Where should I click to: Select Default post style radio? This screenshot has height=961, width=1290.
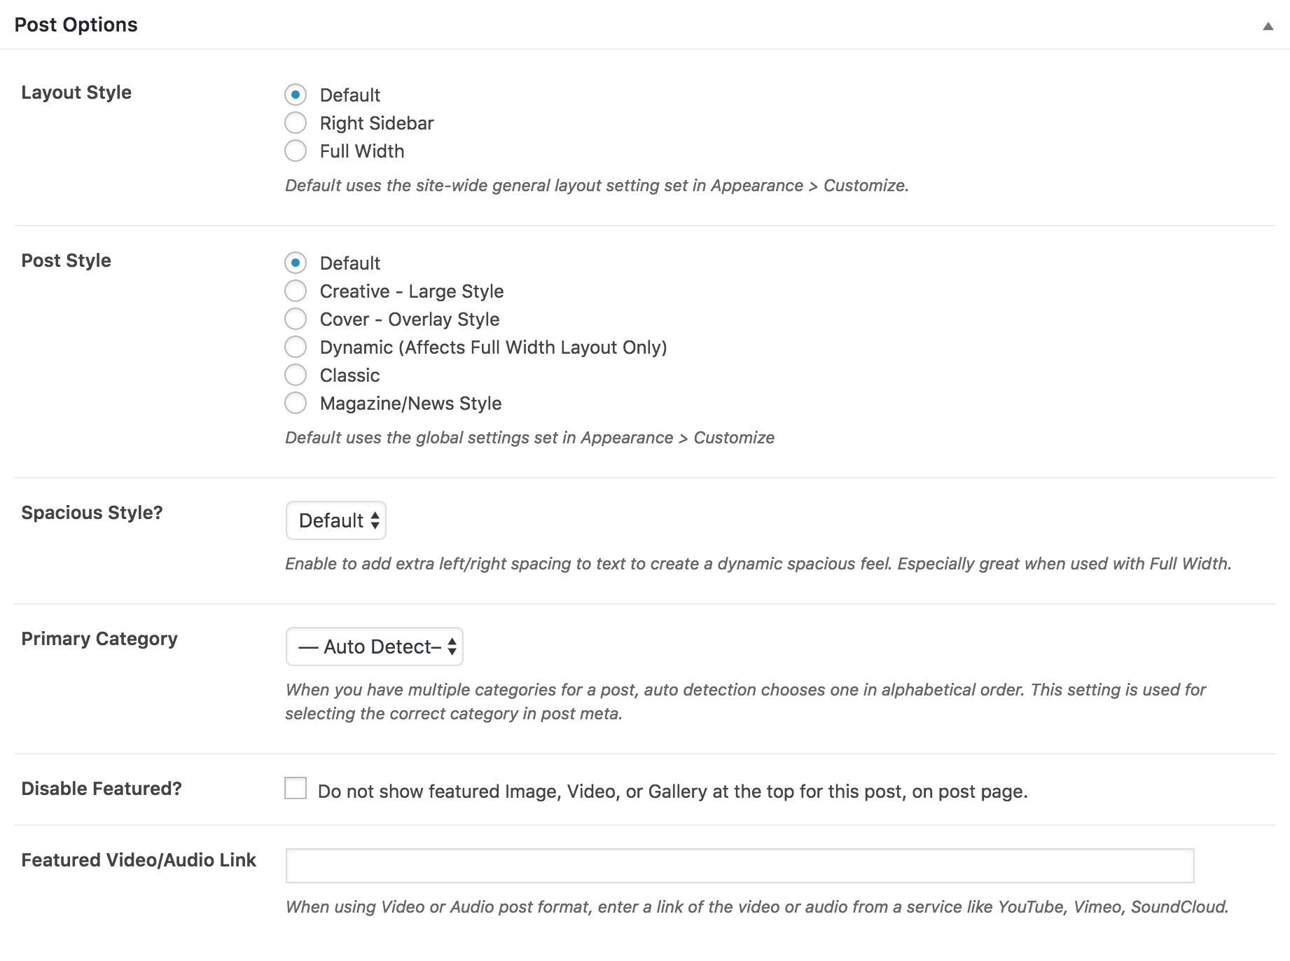tap(296, 263)
